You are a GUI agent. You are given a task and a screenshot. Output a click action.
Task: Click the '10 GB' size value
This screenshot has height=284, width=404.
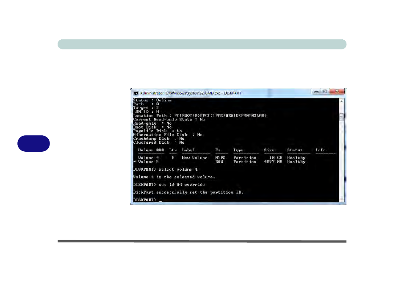pos(276,158)
